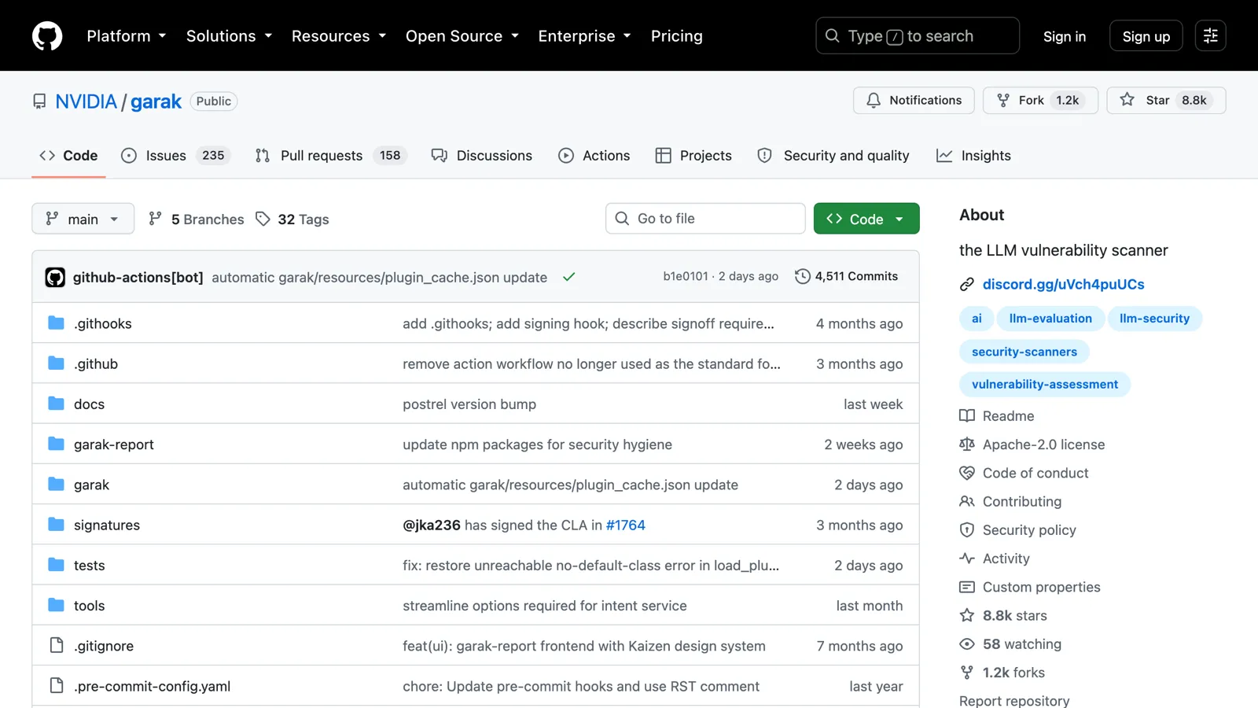
Task: Expand the Resources menu
Action: click(x=339, y=36)
